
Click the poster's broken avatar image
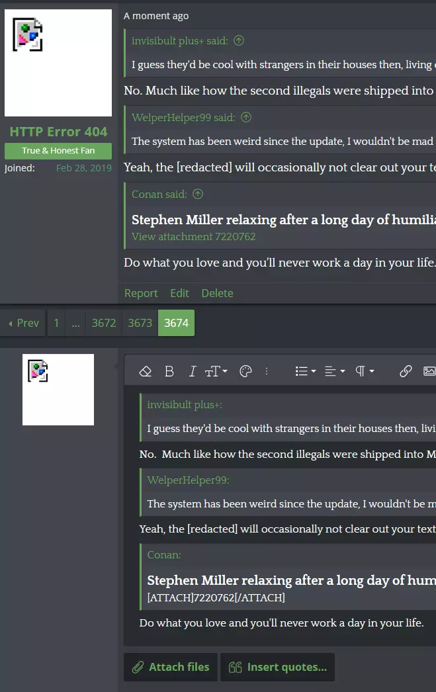click(58, 63)
